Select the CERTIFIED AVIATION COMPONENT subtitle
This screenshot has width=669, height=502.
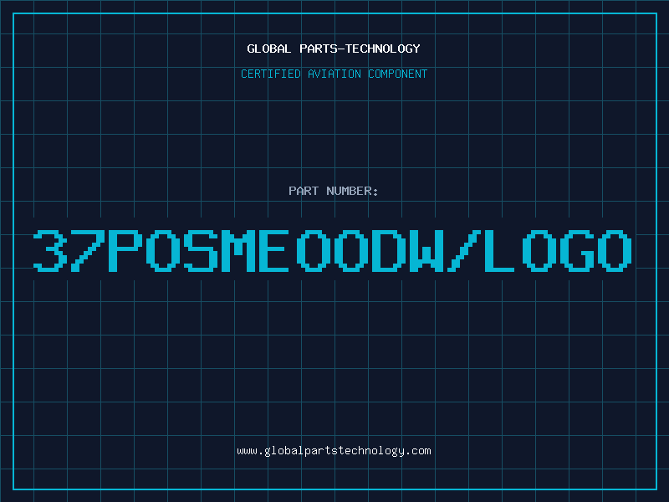(334, 74)
